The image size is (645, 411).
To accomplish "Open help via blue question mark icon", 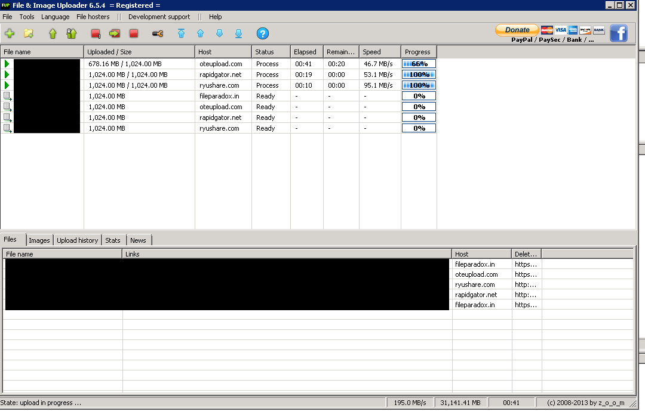I will 262,34.
